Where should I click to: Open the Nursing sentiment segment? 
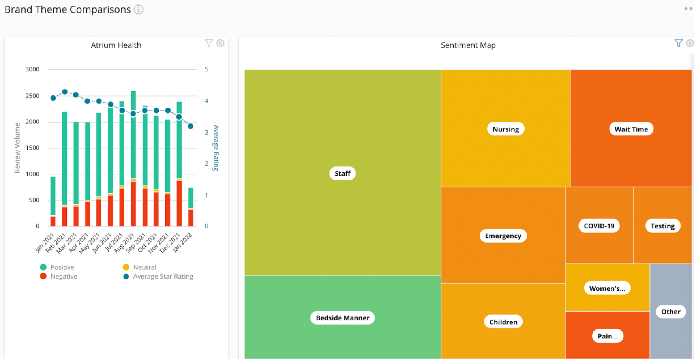click(x=506, y=129)
